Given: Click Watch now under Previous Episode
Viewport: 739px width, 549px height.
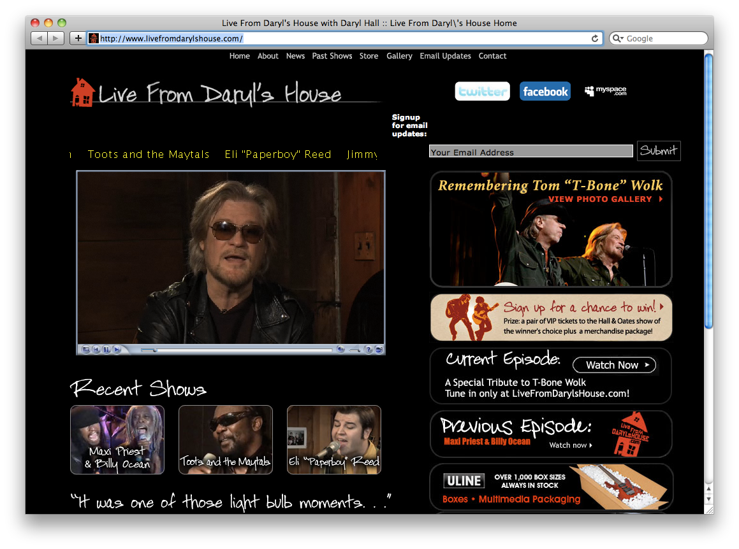Looking at the screenshot, I should pyautogui.click(x=571, y=445).
